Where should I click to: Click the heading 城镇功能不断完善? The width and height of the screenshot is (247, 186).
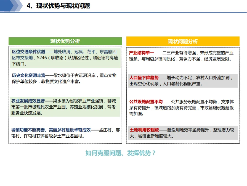click(x=30, y=130)
